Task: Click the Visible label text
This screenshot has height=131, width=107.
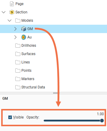Action: click(x=18, y=117)
